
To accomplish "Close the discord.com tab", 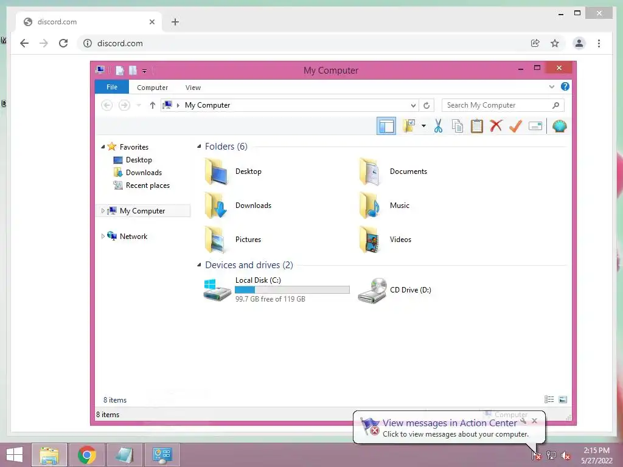I will (x=151, y=22).
